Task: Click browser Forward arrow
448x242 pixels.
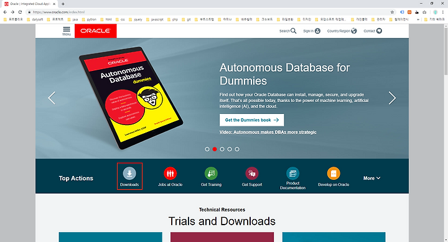Action: click(x=12, y=12)
